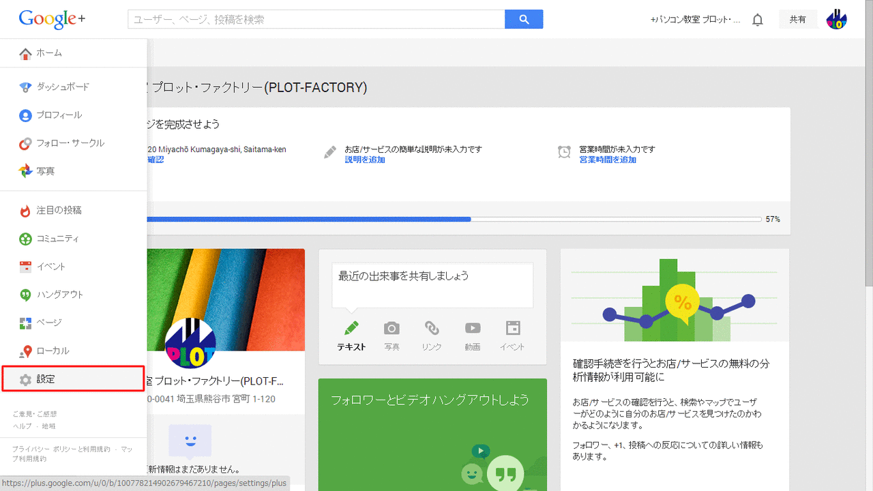Click the 注目の投稿 flame icon
873x491 pixels.
point(25,211)
